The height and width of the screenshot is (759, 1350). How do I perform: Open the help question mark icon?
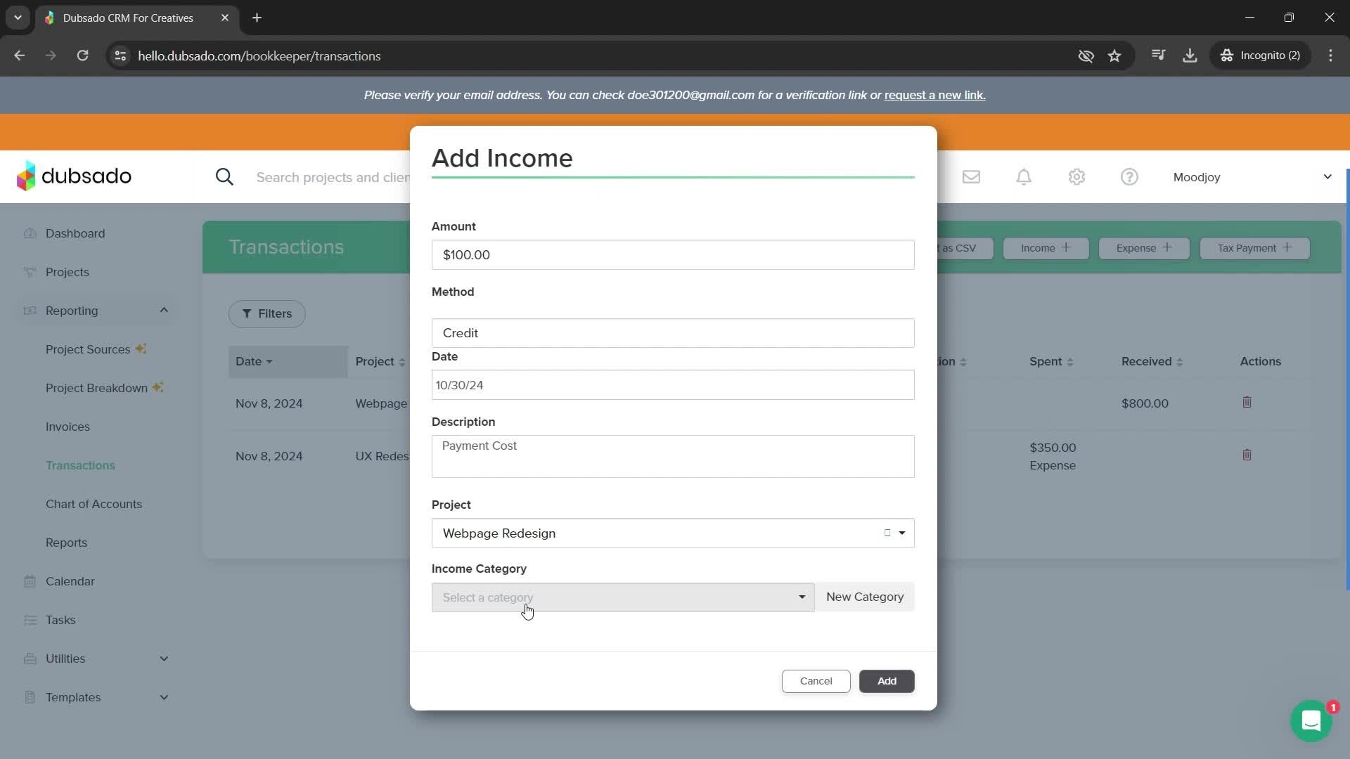1129,177
